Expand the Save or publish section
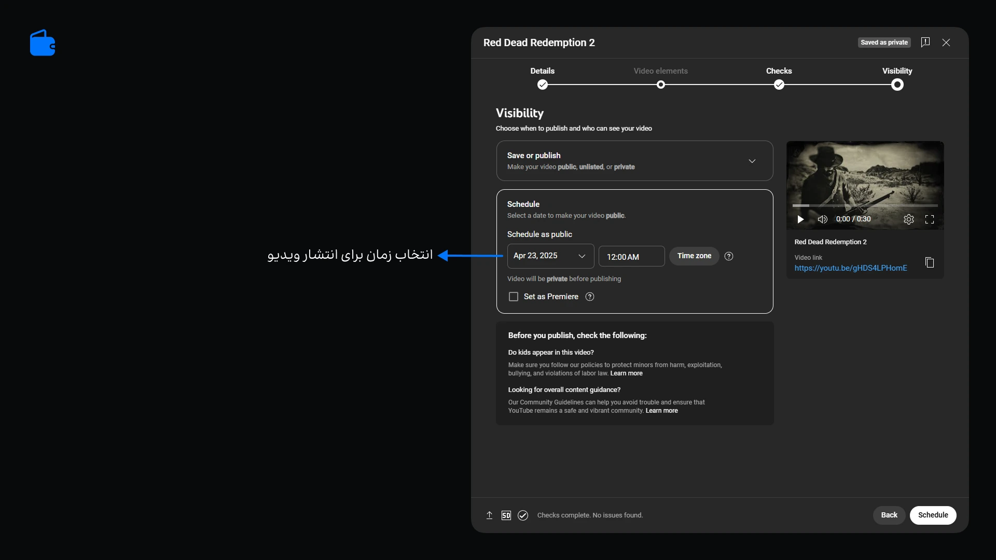The height and width of the screenshot is (560, 996). point(752,161)
